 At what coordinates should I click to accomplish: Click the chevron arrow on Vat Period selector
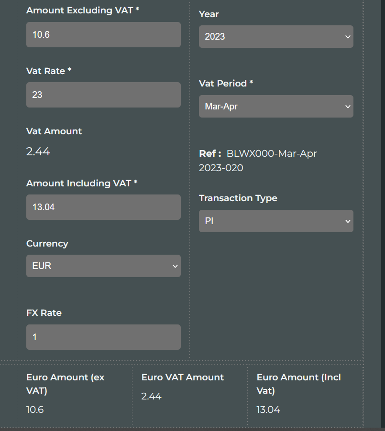pos(348,107)
